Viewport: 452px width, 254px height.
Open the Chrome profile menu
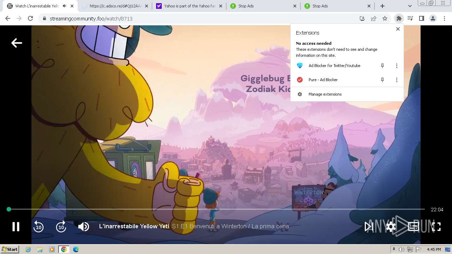tap(433, 18)
